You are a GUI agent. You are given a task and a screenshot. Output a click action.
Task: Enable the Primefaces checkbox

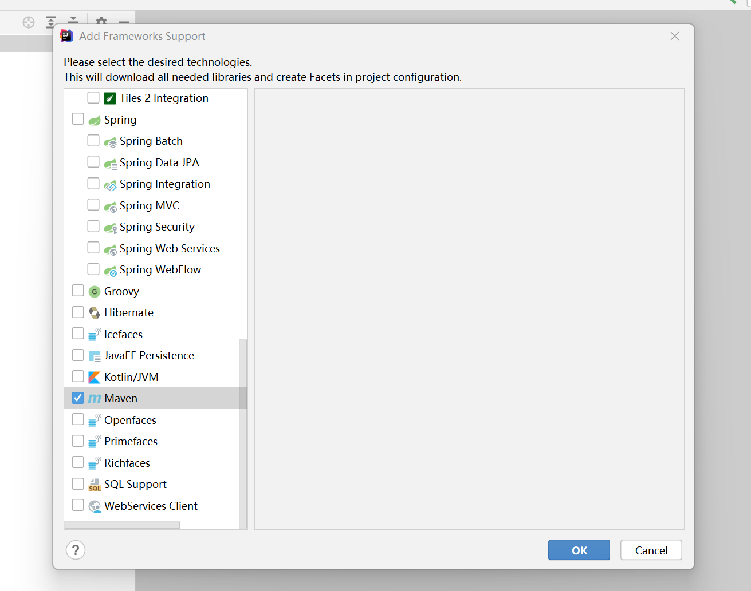tap(78, 441)
